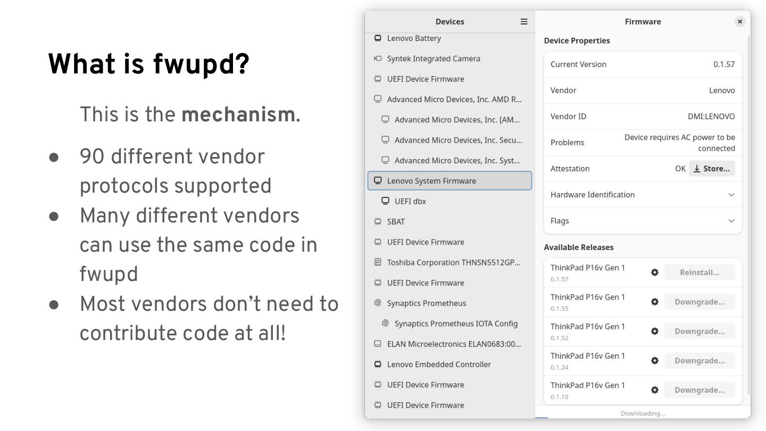Click the Synaptics Prometheus IOTA Config fingerprint icon
This screenshot has width=766, height=431.
point(385,324)
